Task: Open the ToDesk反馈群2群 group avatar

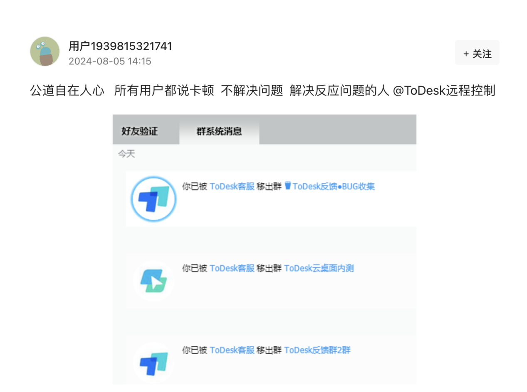Action: [x=153, y=363]
